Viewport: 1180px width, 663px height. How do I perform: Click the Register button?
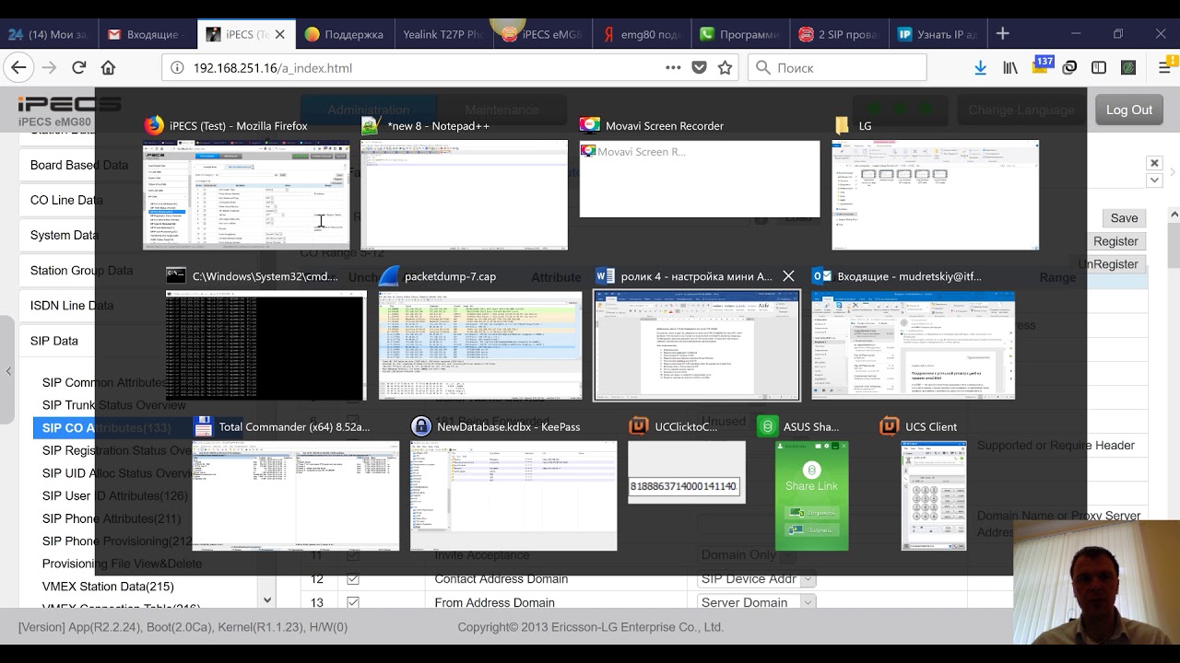1115,241
